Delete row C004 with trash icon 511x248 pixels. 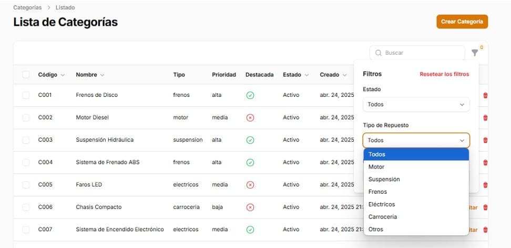pyautogui.click(x=485, y=163)
